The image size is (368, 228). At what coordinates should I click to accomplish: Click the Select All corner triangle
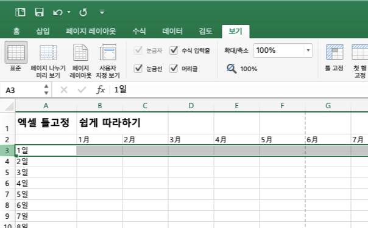pyautogui.click(x=9, y=106)
